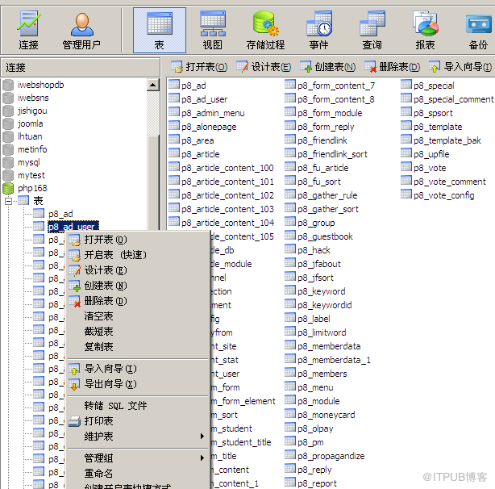This screenshot has height=489, width=495.
Task: Select table p8_guestbook
Action: click(x=325, y=236)
